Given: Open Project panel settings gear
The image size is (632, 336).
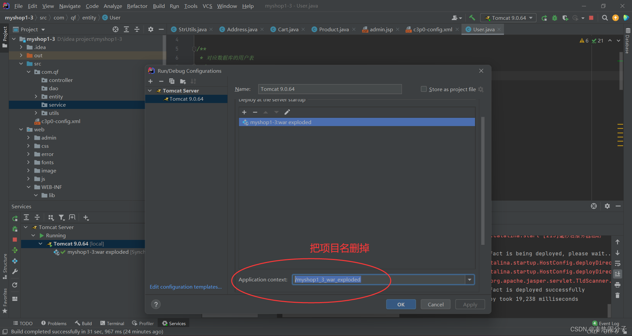Looking at the screenshot, I should pyautogui.click(x=151, y=29).
